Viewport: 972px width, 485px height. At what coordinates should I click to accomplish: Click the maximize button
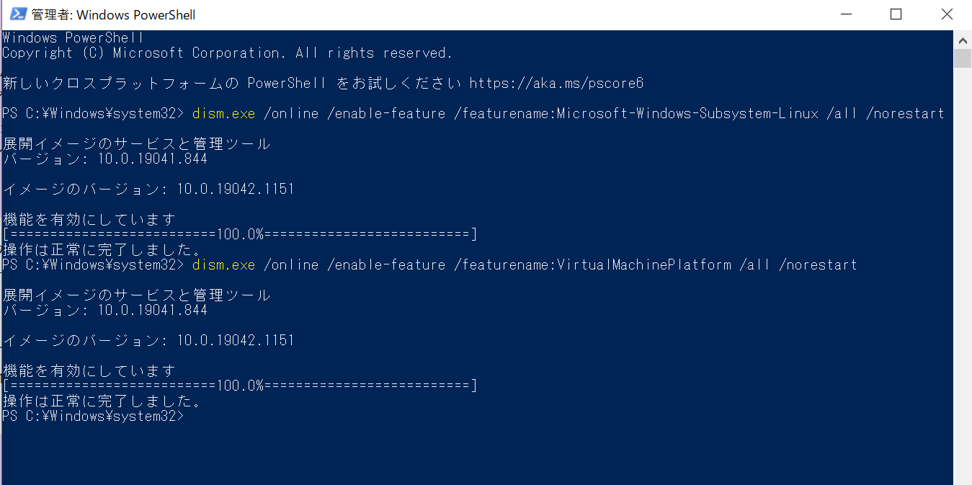(896, 14)
